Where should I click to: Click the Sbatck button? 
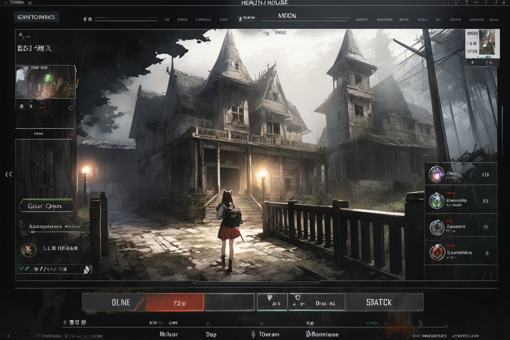[379, 302]
